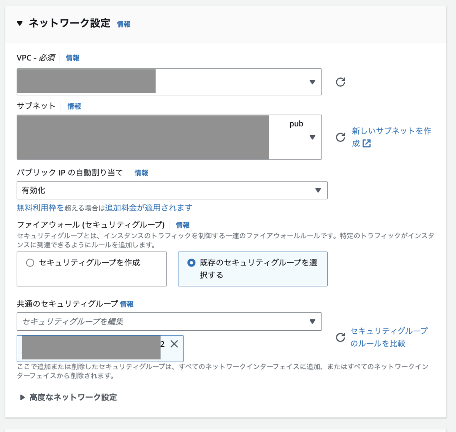Open the サブネット dropdown

click(x=312, y=137)
